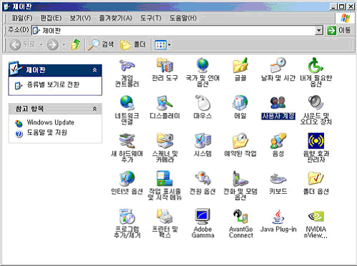Expand the address bar dropdown
The height and width of the screenshot is (266, 357).
point(319,31)
